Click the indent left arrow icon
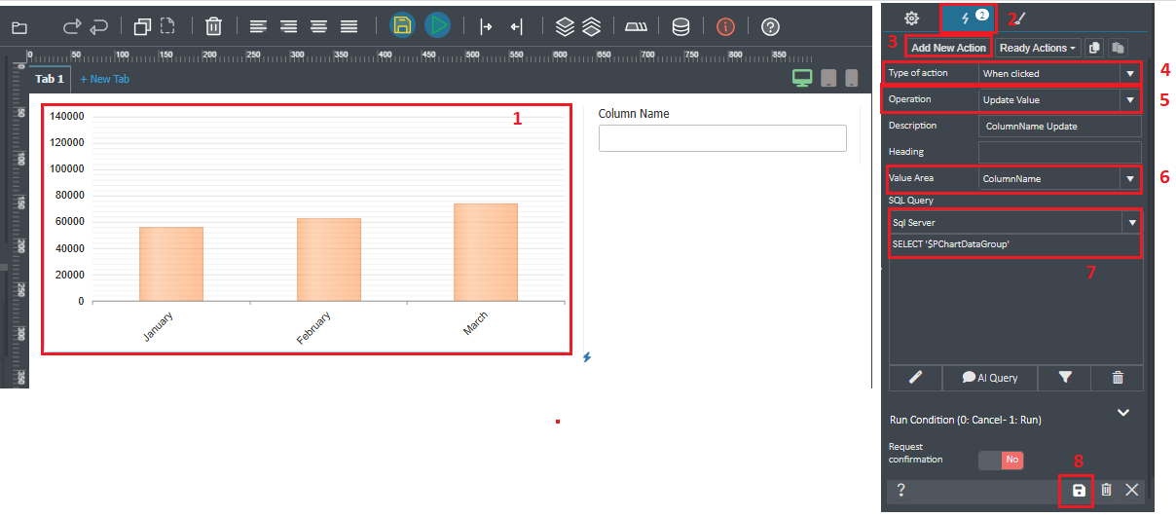The image size is (1176, 517). click(517, 27)
